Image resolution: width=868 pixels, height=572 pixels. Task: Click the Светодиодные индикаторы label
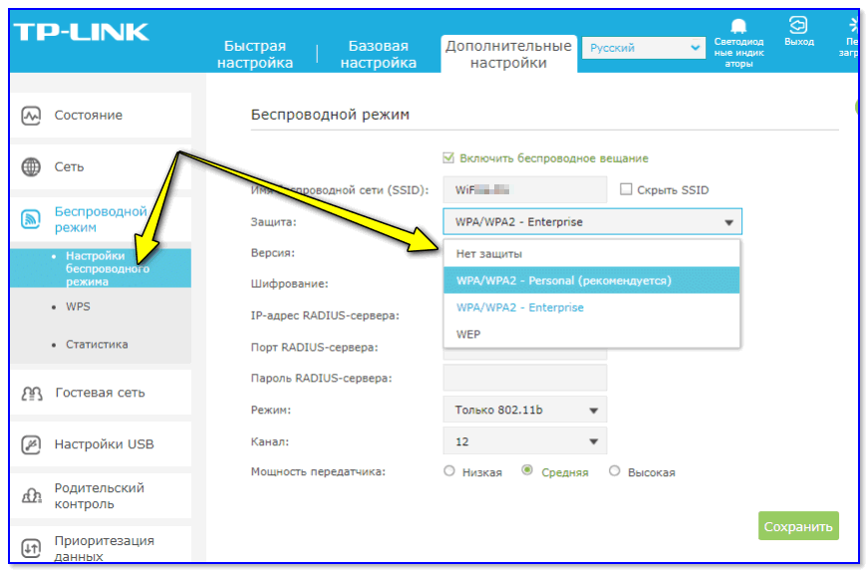(738, 53)
